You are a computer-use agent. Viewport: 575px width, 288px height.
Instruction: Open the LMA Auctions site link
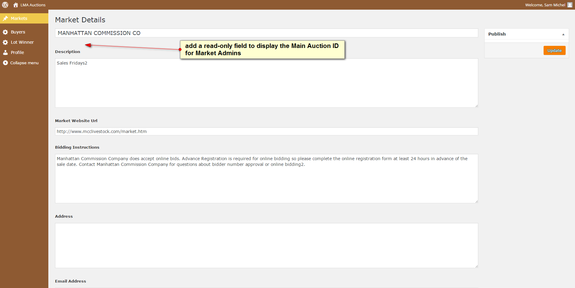tap(33, 5)
